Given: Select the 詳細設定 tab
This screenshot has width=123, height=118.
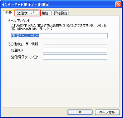Looking at the screenshot, I should coord(60,13).
